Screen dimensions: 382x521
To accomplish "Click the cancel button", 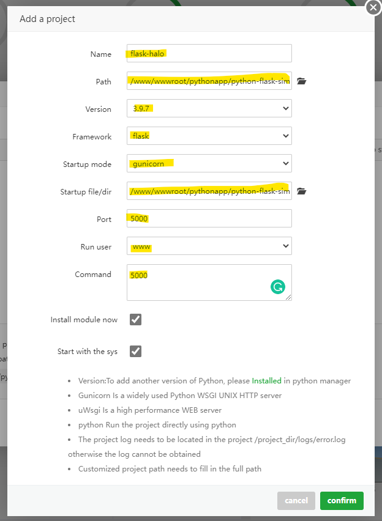I will tap(296, 500).
